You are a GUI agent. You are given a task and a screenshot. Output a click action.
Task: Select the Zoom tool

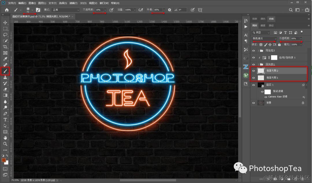pyautogui.click(x=5, y=144)
